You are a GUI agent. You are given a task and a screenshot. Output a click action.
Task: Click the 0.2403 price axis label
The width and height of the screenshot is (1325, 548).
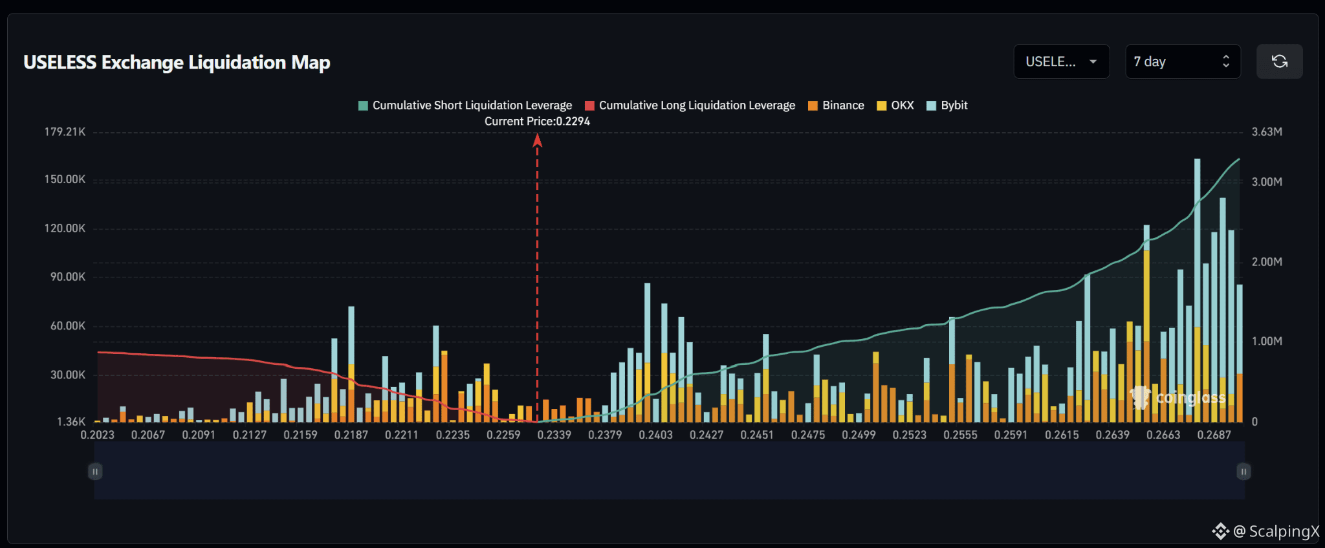[655, 435]
